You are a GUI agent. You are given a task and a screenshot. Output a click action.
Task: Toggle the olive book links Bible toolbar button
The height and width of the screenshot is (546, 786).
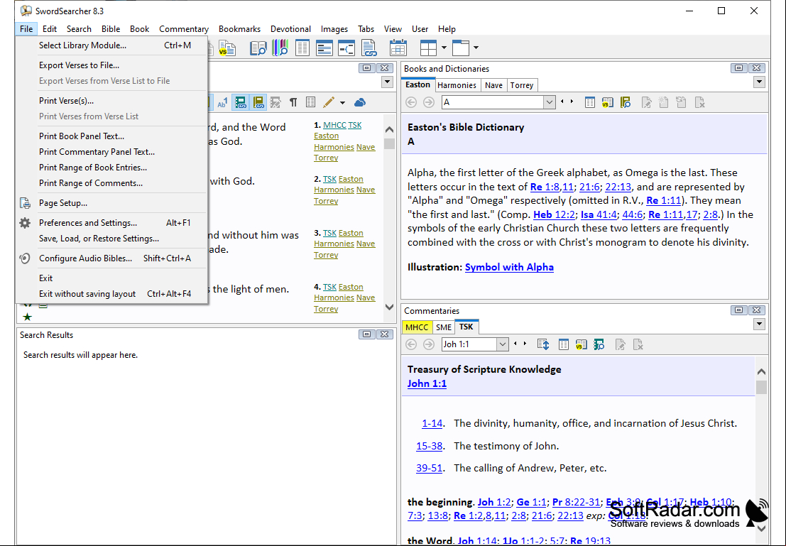258,103
